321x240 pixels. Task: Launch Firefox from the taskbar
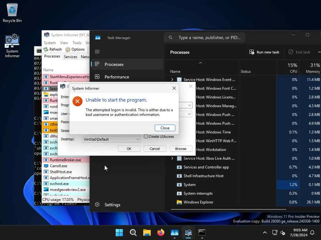coord(161,232)
